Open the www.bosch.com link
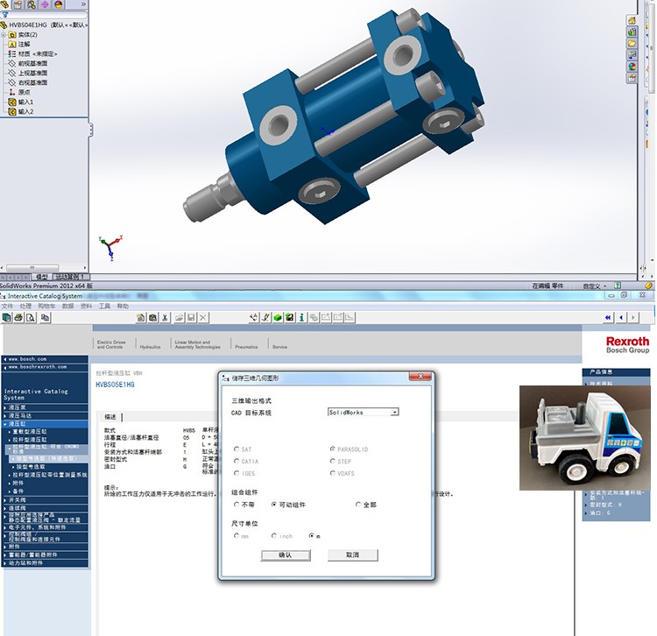 pos(28,359)
